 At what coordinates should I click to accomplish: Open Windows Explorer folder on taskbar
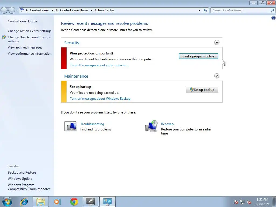(41, 202)
